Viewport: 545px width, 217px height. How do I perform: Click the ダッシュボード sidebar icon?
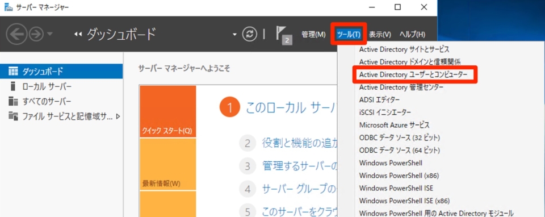pyautogui.click(x=13, y=71)
